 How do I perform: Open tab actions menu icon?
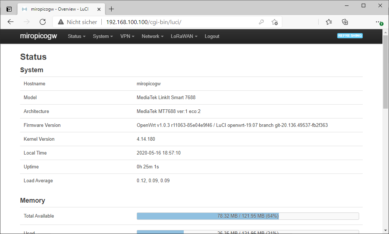(x=9, y=9)
